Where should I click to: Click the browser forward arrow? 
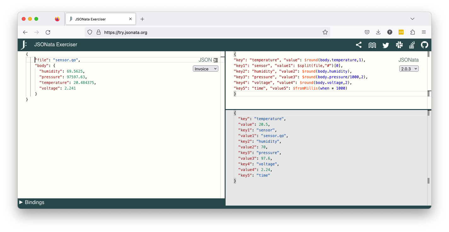pos(37,32)
